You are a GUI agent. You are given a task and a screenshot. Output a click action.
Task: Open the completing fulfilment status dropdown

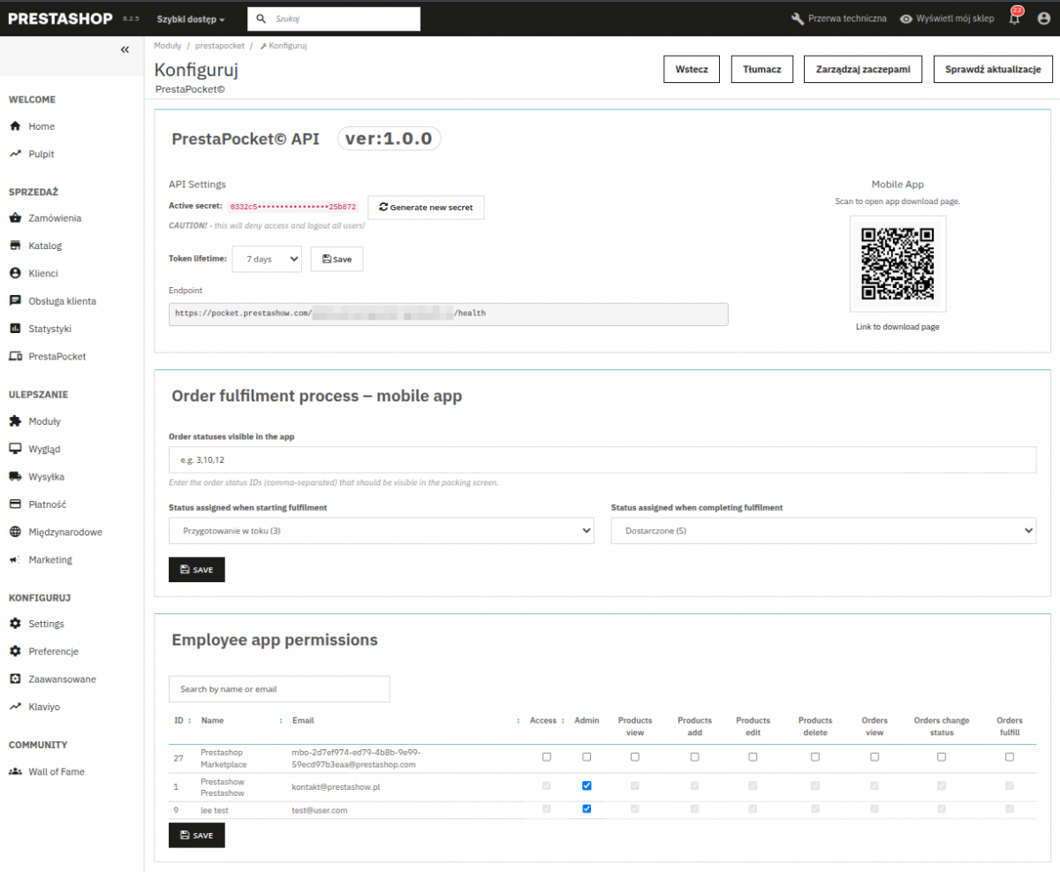tap(823, 531)
